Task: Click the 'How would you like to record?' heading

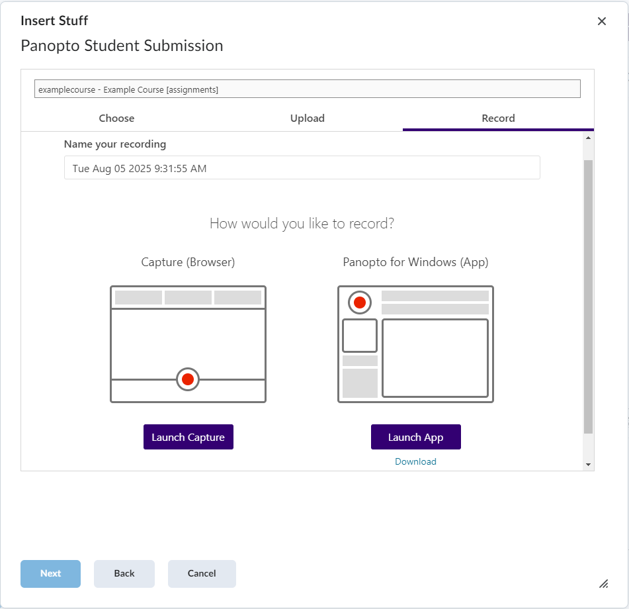Action: click(x=302, y=224)
